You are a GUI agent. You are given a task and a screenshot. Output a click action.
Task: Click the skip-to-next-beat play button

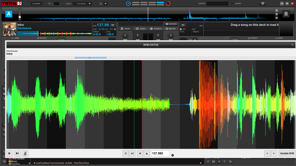(17, 153)
